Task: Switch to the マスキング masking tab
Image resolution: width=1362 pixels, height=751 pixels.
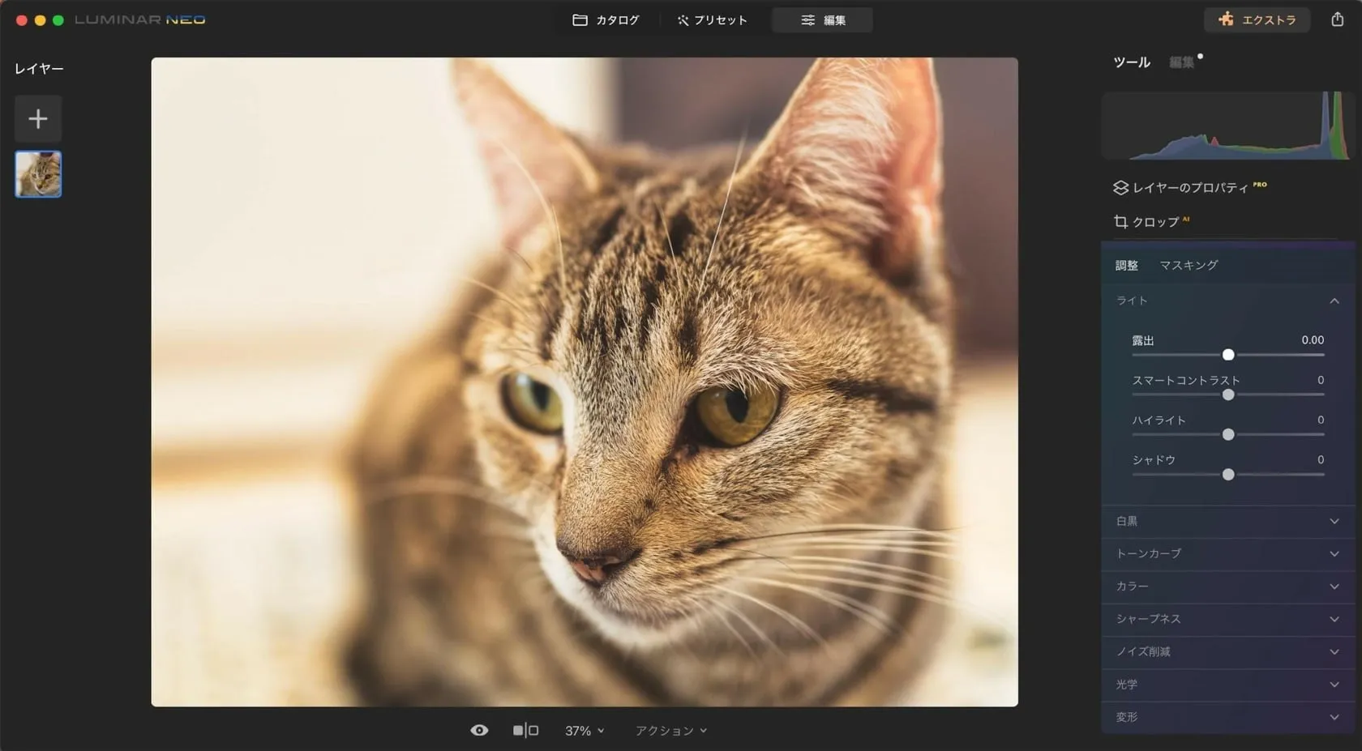Action: (x=1188, y=265)
